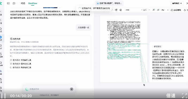The width and height of the screenshot is (188, 99).
Task: Click the clear formatting eraser icon
Action: (x=121, y=10)
